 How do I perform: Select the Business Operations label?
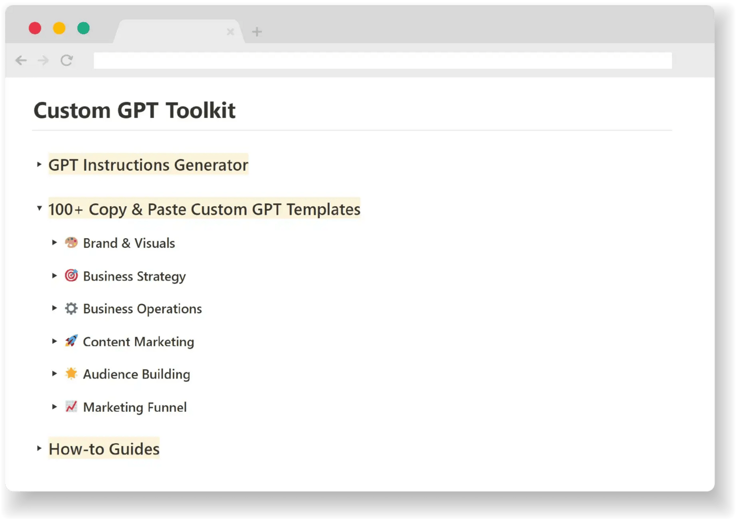pos(142,309)
